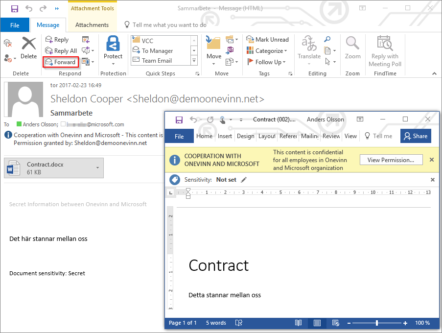The width and height of the screenshot is (442, 333).
Task: Open Contract.docx attachment dropdown arrow
Action: pos(97,168)
